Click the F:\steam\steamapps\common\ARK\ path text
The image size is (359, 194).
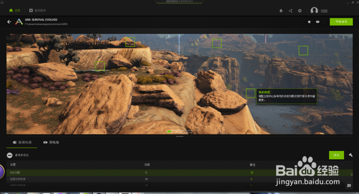tap(46, 24)
